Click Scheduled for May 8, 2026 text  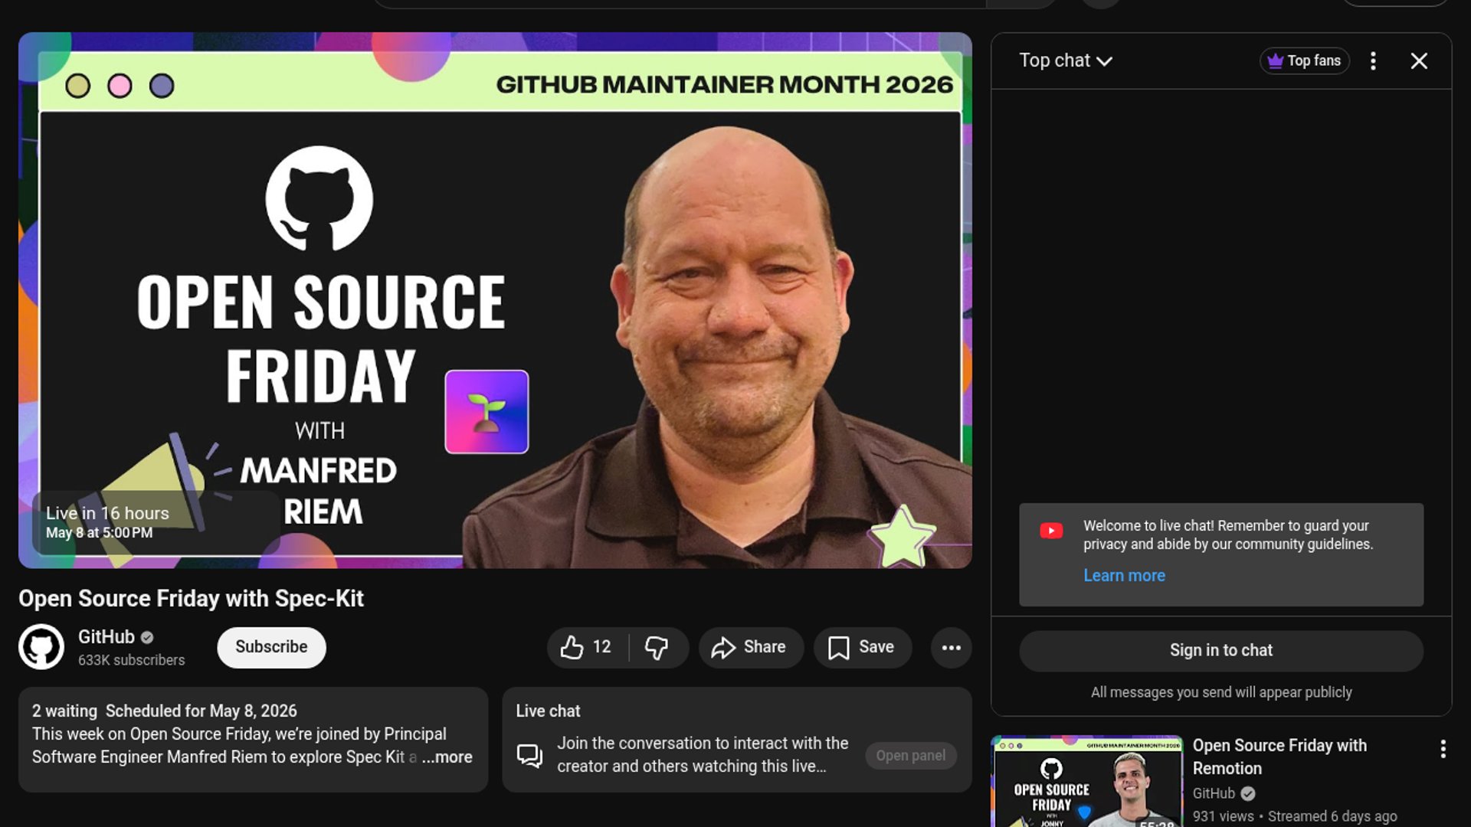(201, 711)
